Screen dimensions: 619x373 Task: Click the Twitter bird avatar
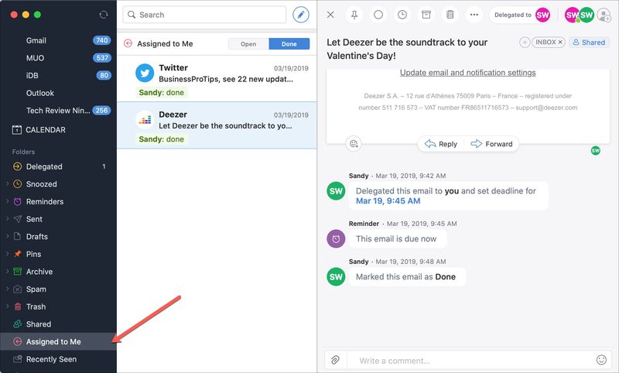click(x=145, y=73)
